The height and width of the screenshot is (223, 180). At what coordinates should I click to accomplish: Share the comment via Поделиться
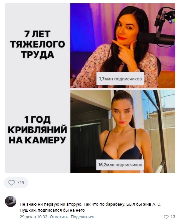click(x=82, y=217)
